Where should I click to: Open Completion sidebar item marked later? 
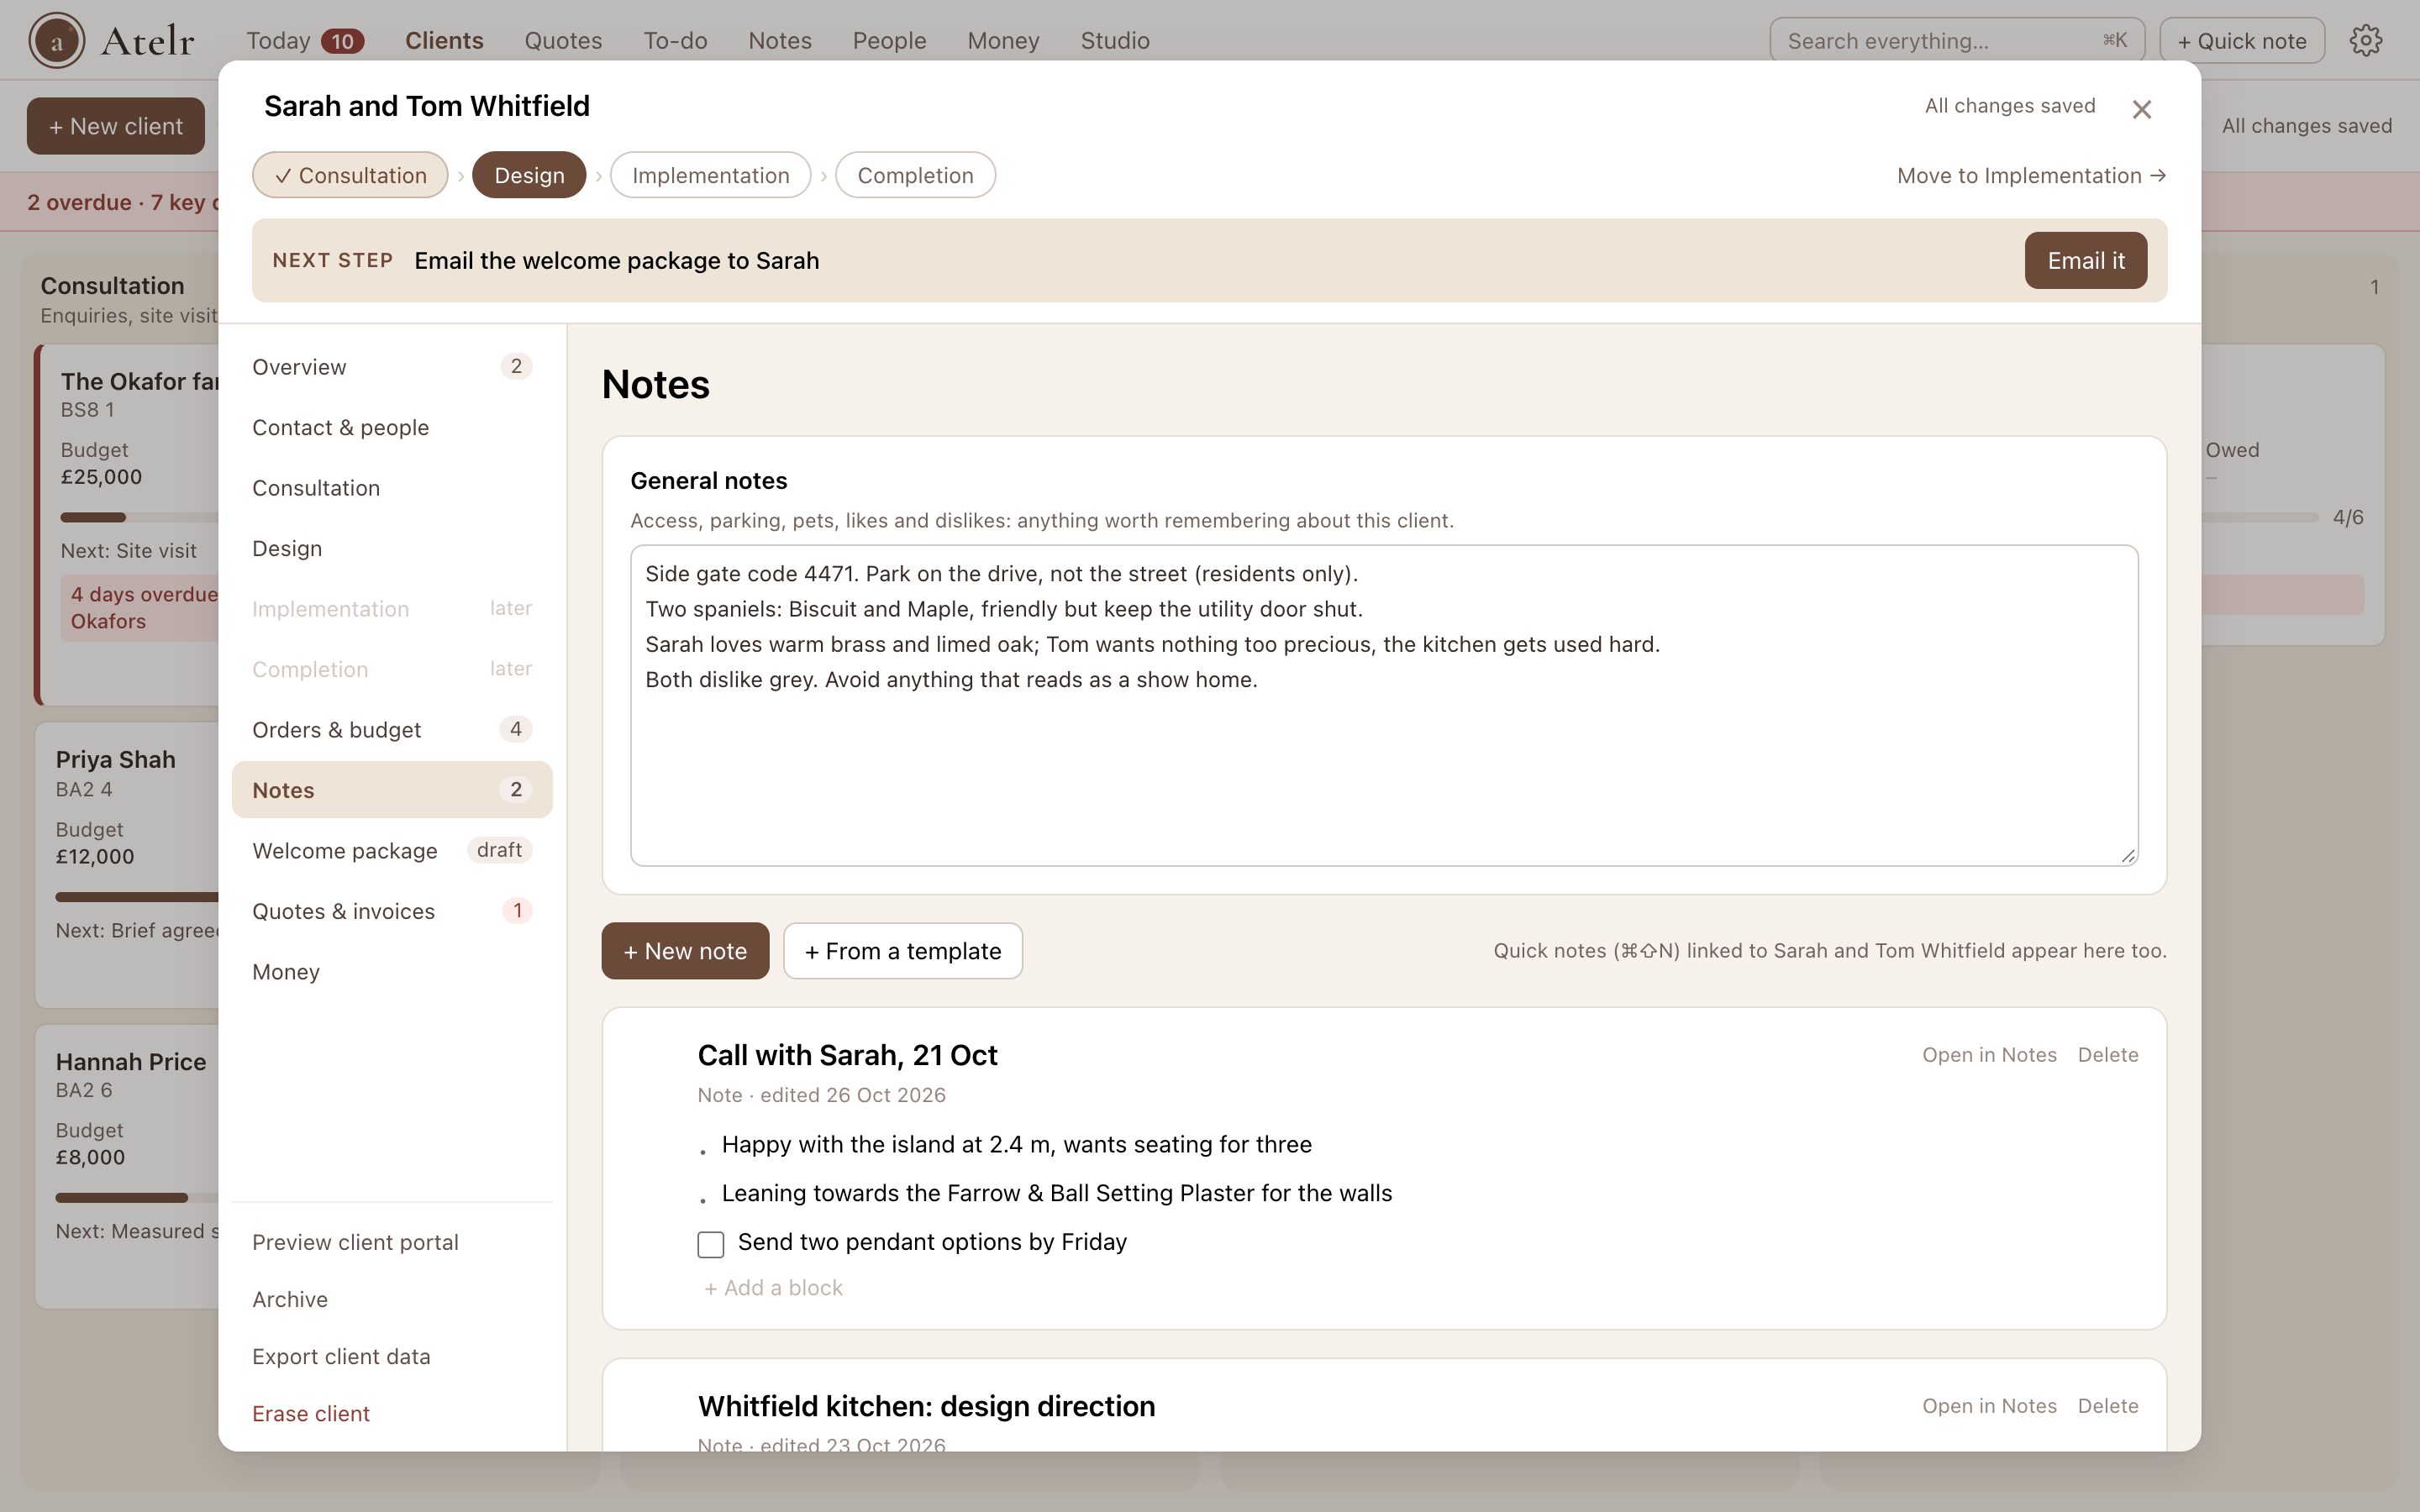pyautogui.click(x=392, y=670)
